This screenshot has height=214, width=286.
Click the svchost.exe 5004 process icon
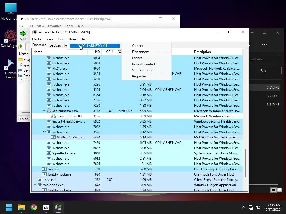pyautogui.click(x=49, y=58)
